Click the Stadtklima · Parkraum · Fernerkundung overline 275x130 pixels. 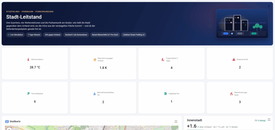30,11
